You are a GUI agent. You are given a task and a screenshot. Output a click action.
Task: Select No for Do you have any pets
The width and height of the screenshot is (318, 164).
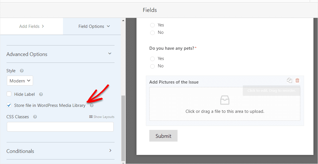pyautogui.click(x=152, y=66)
